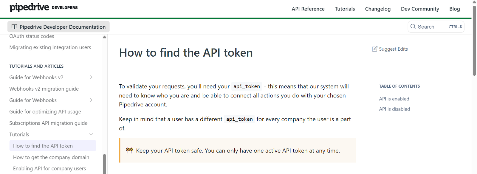Collapse the Tutorials section chevron

pos(91,134)
